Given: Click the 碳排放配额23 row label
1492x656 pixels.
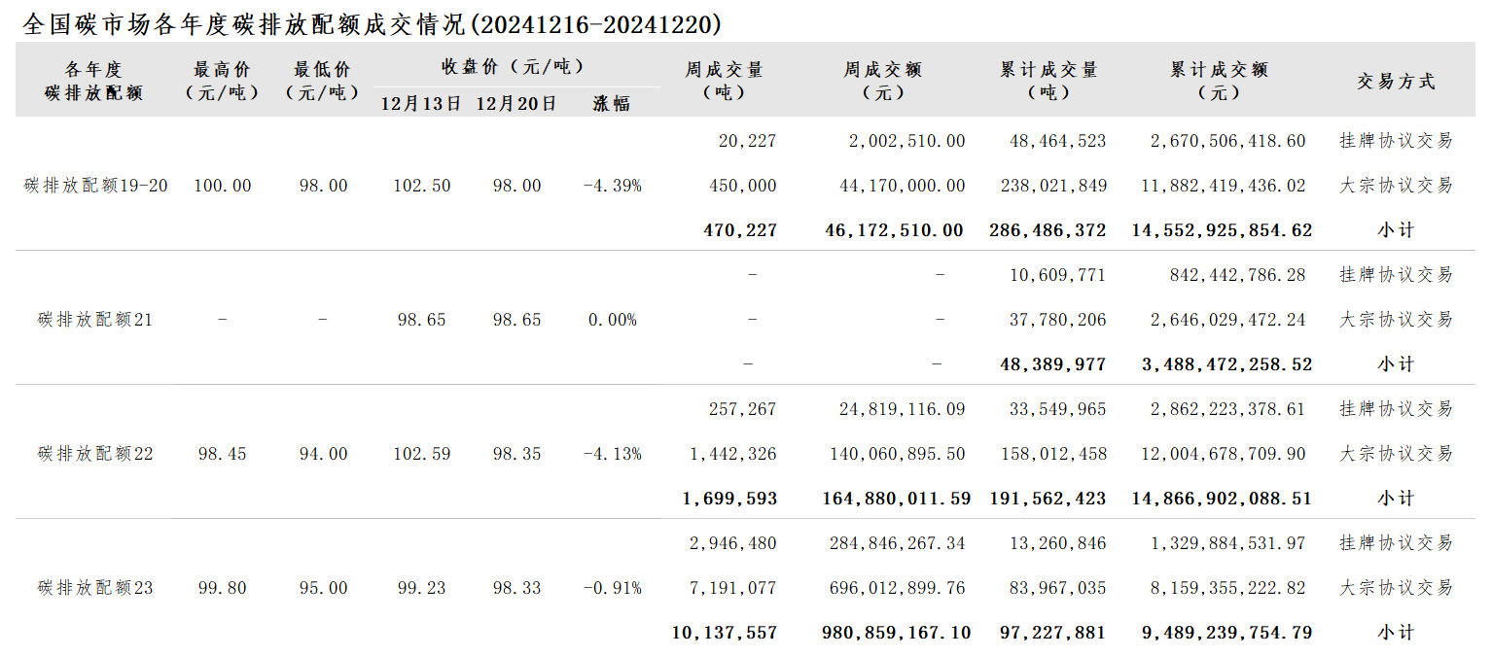Looking at the screenshot, I should pyautogui.click(x=95, y=588).
